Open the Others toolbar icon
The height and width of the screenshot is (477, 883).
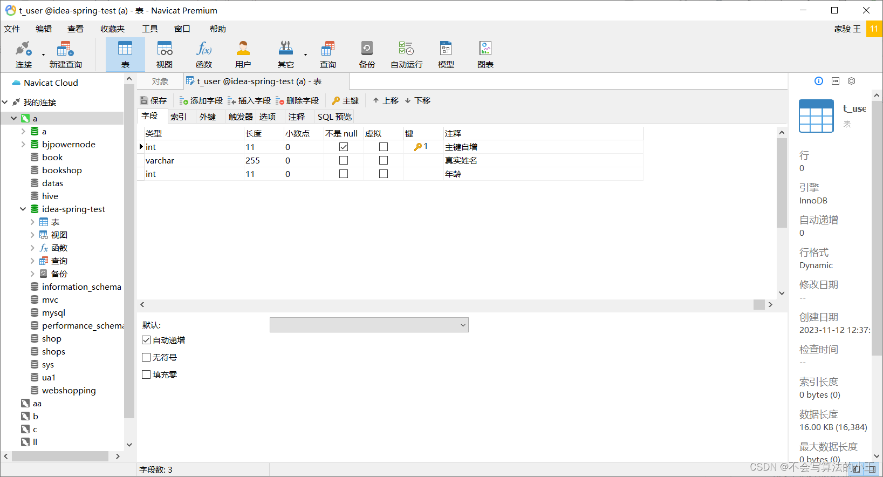tap(286, 54)
